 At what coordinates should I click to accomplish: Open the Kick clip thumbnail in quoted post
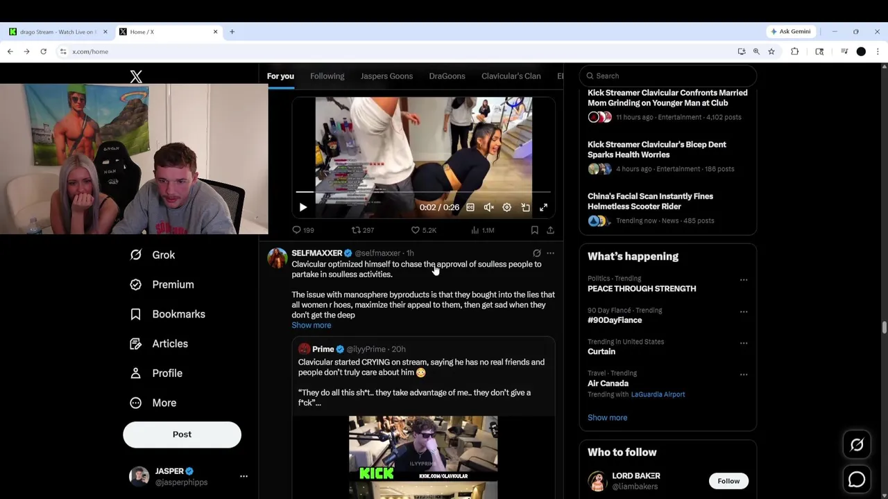coord(423,456)
